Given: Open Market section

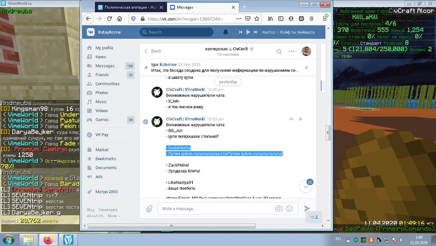Looking at the screenshot, I should (102, 149).
